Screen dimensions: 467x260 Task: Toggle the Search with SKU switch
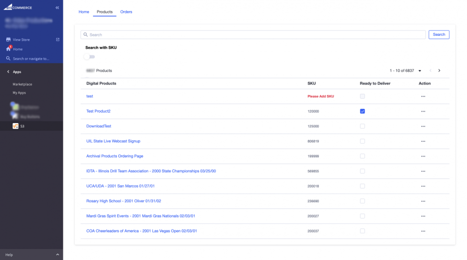[89, 57]
